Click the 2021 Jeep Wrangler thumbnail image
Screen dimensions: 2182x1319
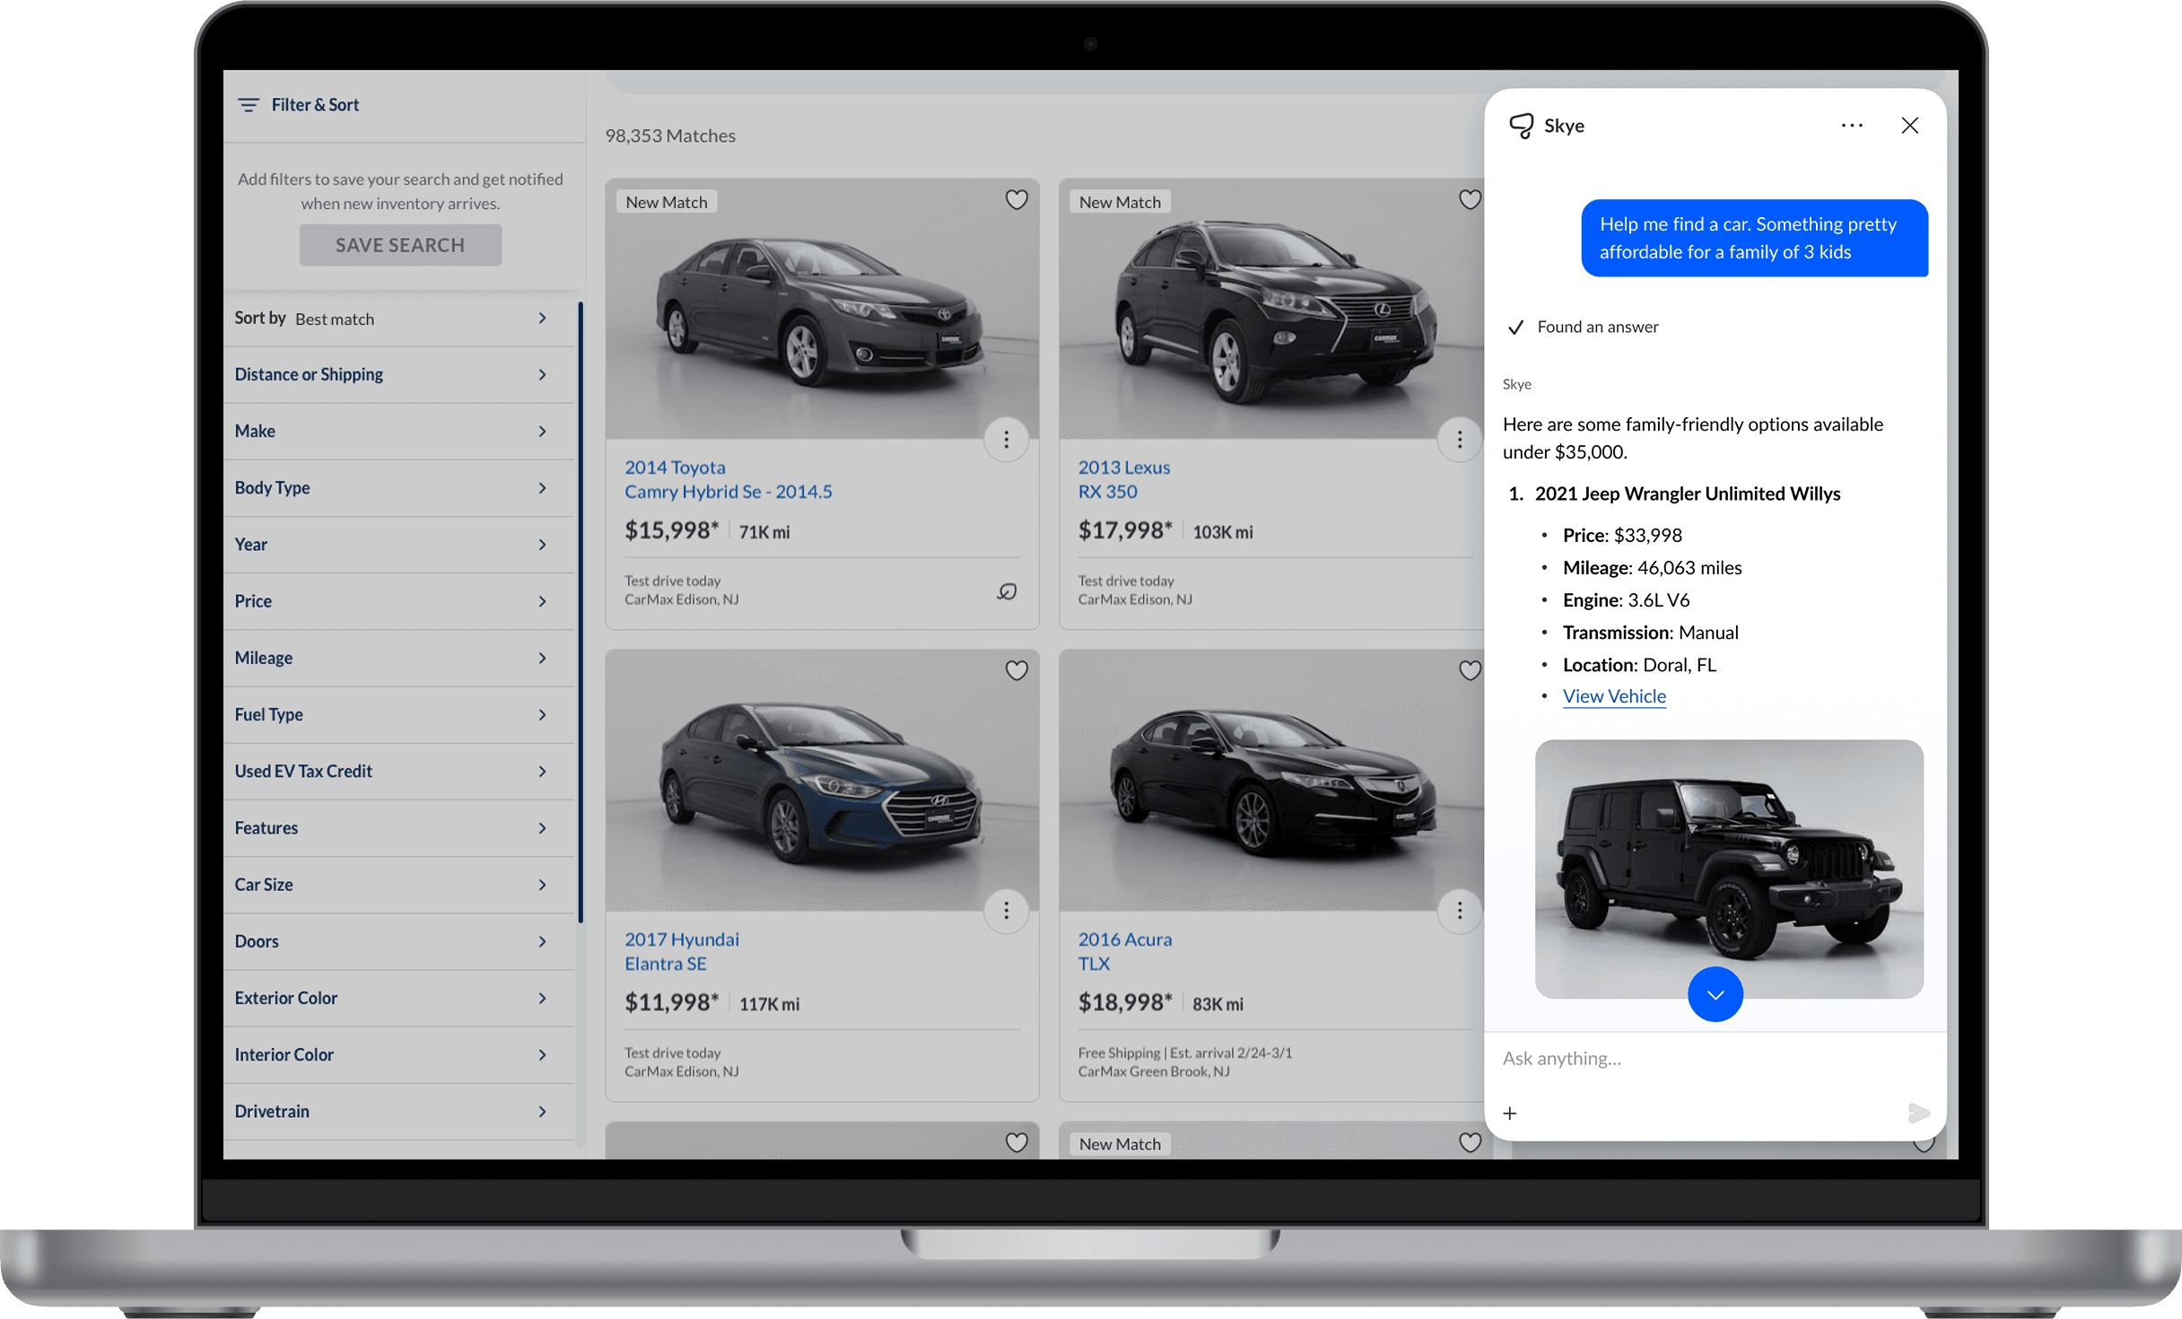1713,869
